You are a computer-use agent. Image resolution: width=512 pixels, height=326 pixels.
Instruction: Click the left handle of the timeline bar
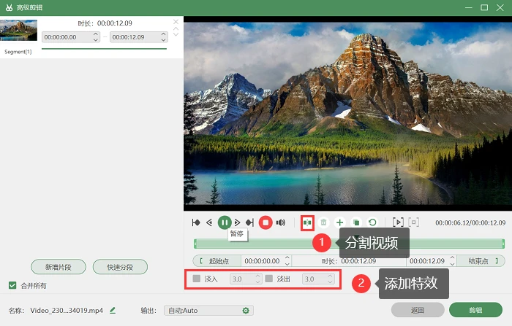tap(195, 244)
